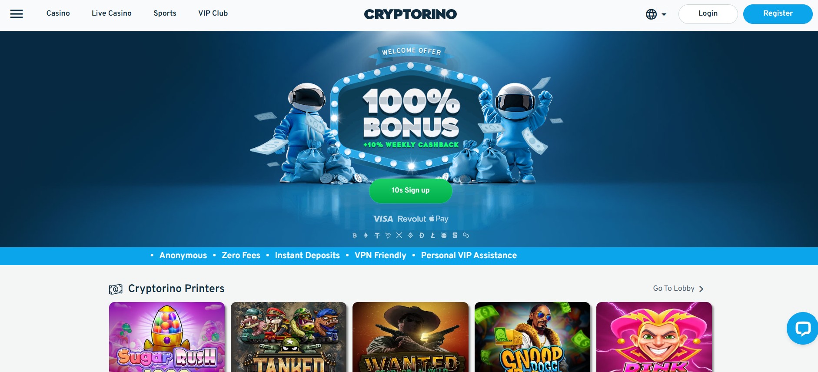Click the Go To Lobby chevron arrow
Image resolution: width=818 pixels, height=372 pixels.
pyautogui.click(x=701, y=289)
